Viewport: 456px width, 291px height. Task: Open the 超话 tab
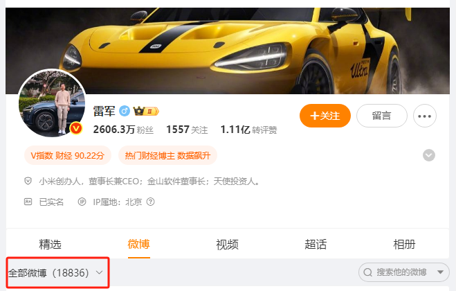316,244
